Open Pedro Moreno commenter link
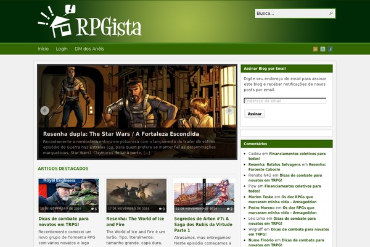The height and width of the screenshot is (247, 370). [261, 207]
